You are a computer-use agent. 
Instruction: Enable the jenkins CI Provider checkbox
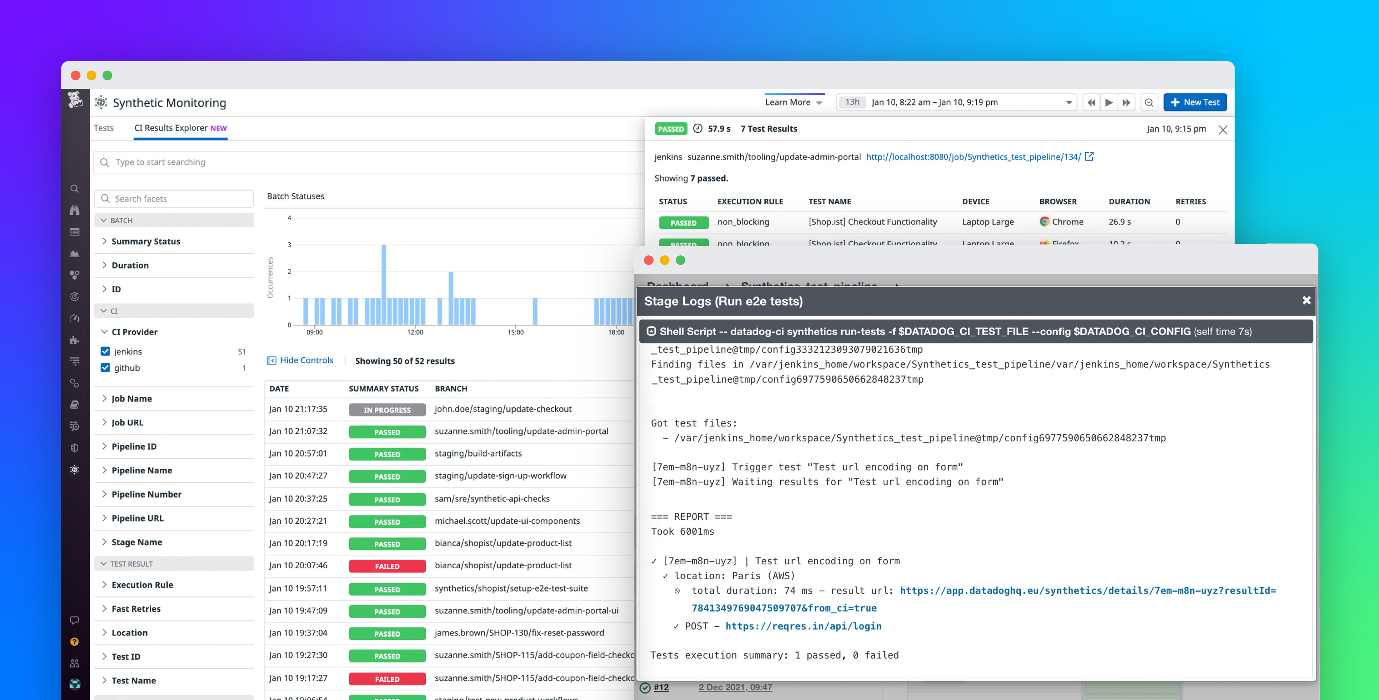click(x=105, y=351)
